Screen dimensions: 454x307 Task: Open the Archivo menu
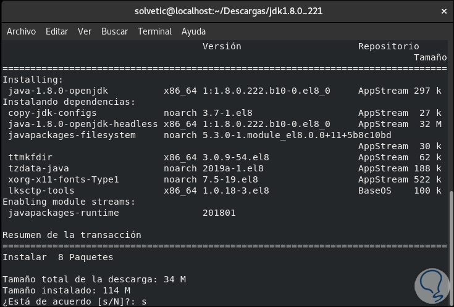pos(22,31)
